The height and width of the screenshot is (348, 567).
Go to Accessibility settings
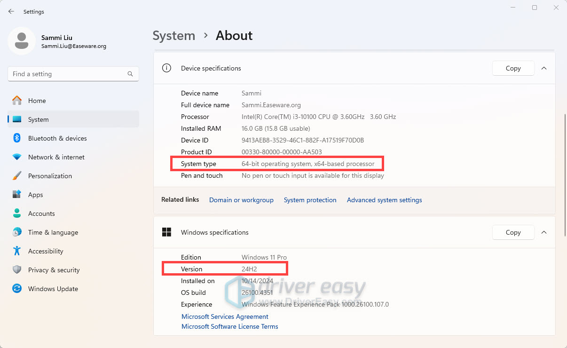(x=73, y=251)
